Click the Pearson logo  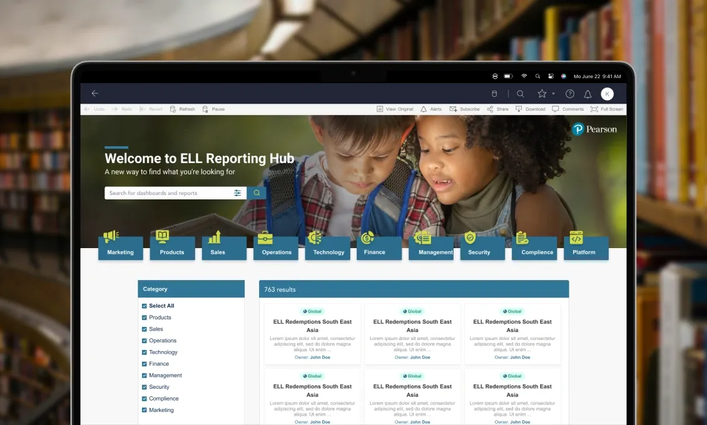(595, 129)
